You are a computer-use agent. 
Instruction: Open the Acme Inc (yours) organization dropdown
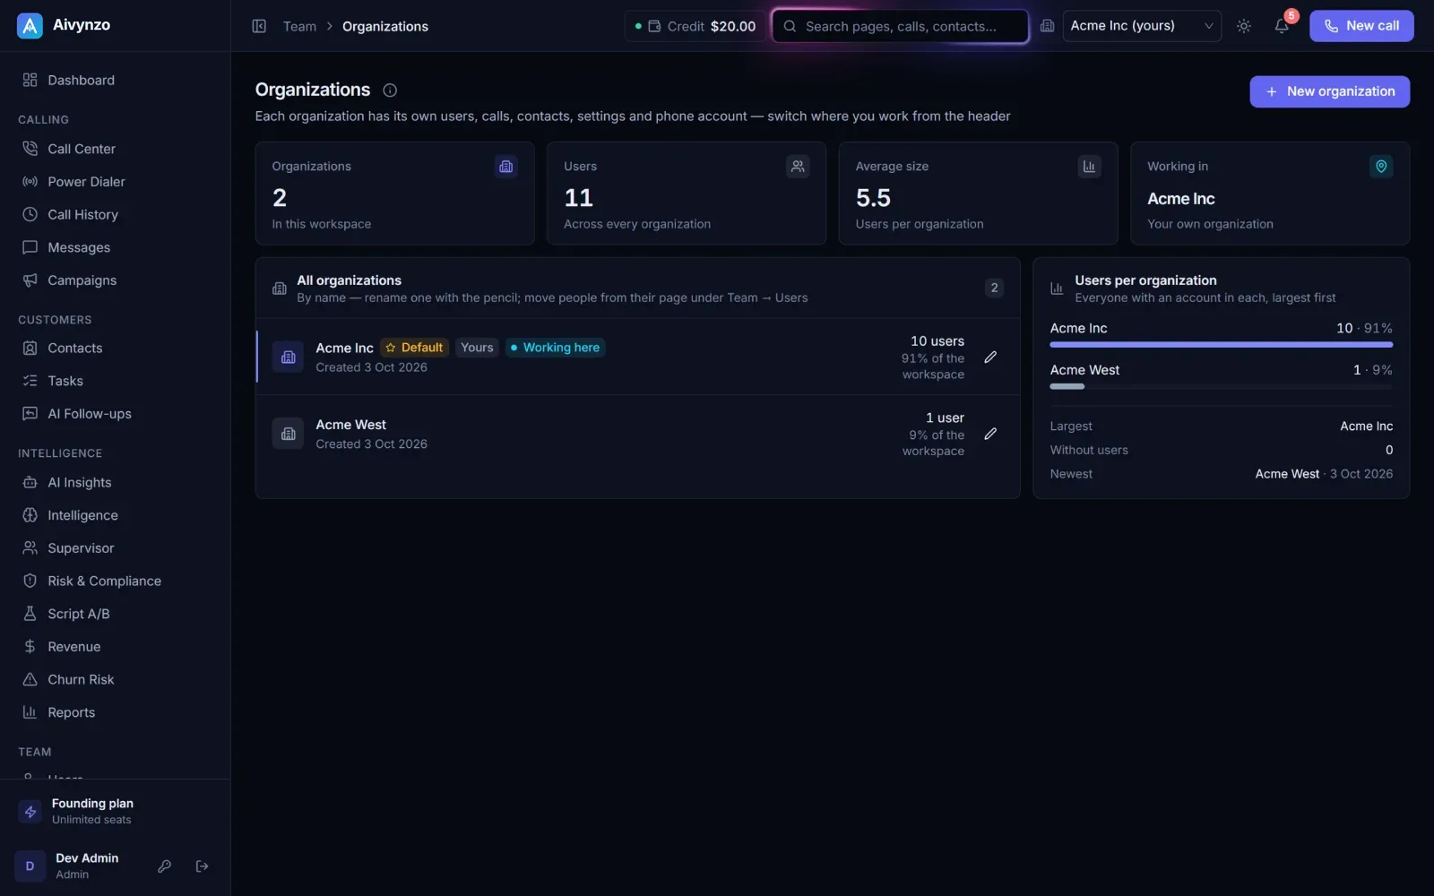click(1142, 26)
